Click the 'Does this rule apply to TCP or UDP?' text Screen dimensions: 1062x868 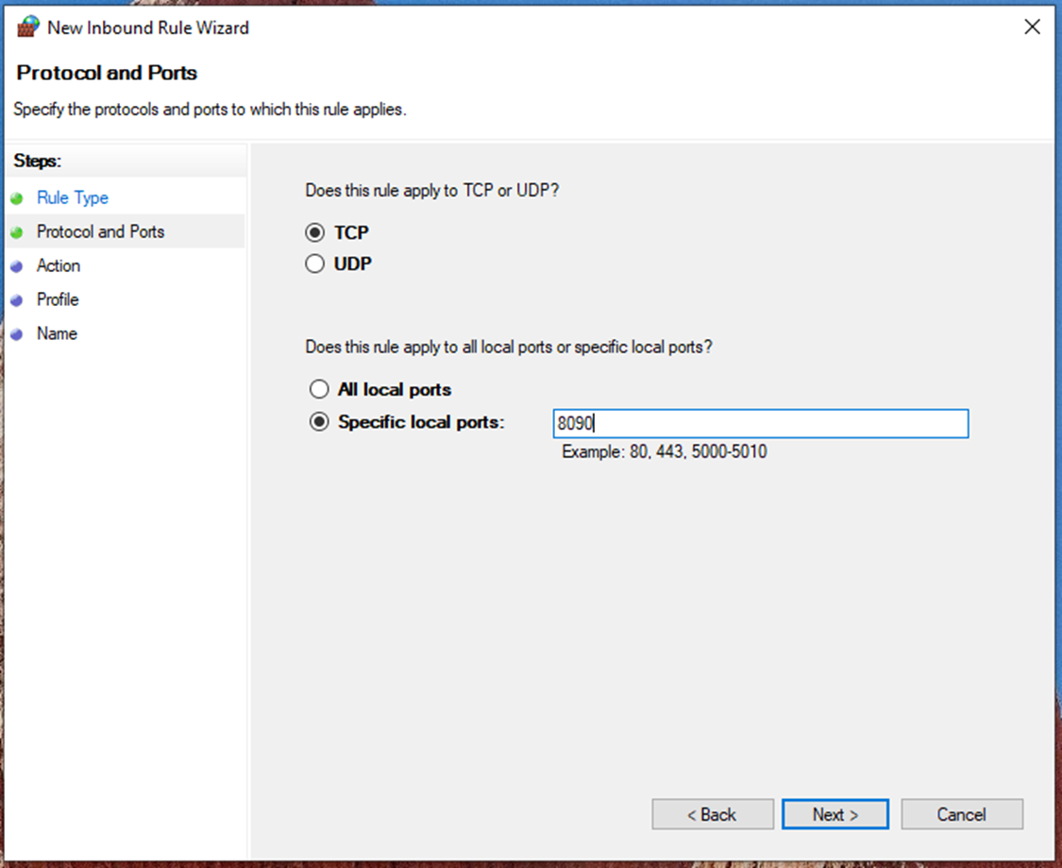click(x=432, y=191)
